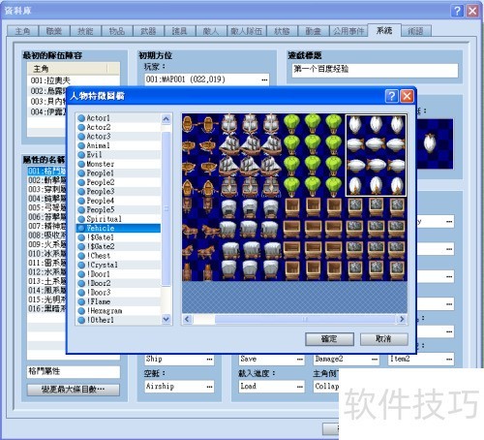Confirm the character graphic with 確定
The image size is (484, 440).
(x=329, y=339)
